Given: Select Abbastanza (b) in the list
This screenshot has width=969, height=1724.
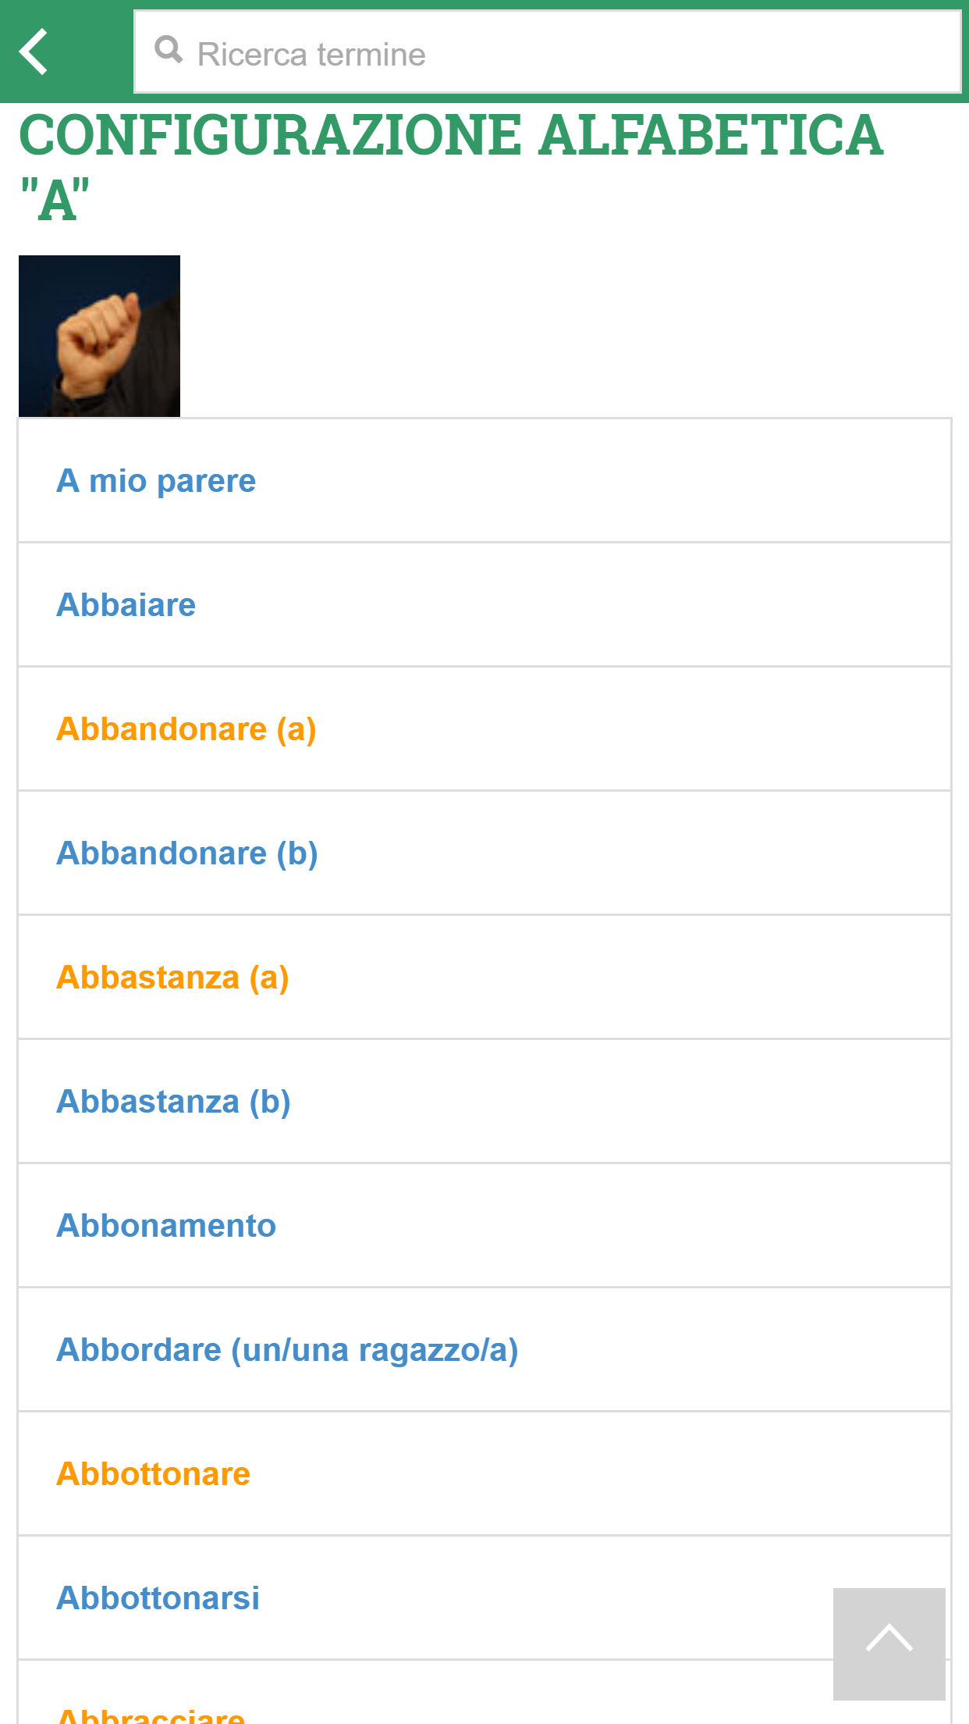Looking at the screenshot, I should click(x=173, y=1102).
